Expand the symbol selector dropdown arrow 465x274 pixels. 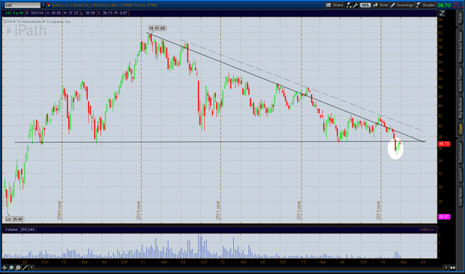pos(44,5)
